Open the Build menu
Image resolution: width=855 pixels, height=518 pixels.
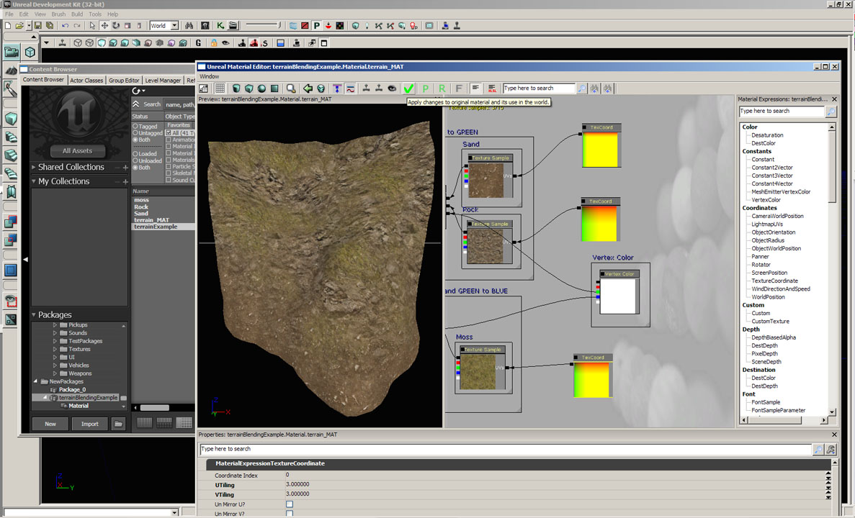click(77, 14)
